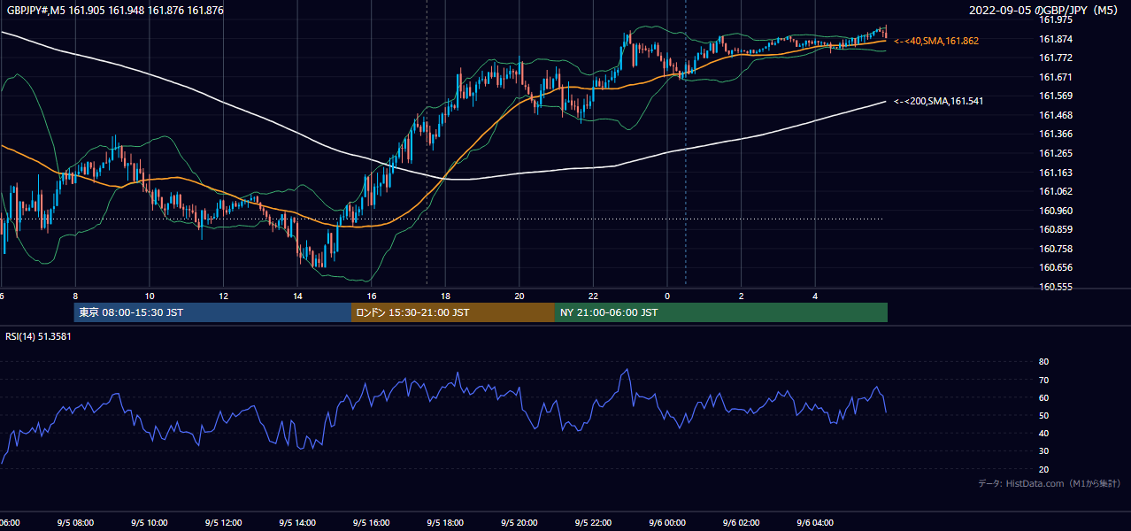Click RSI scale value 80

pyautogui.click(x=1043, y=362)
